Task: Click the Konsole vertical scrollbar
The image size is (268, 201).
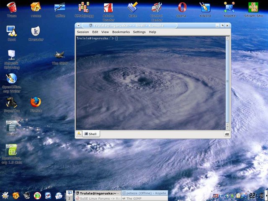Action: coord(227,83)
